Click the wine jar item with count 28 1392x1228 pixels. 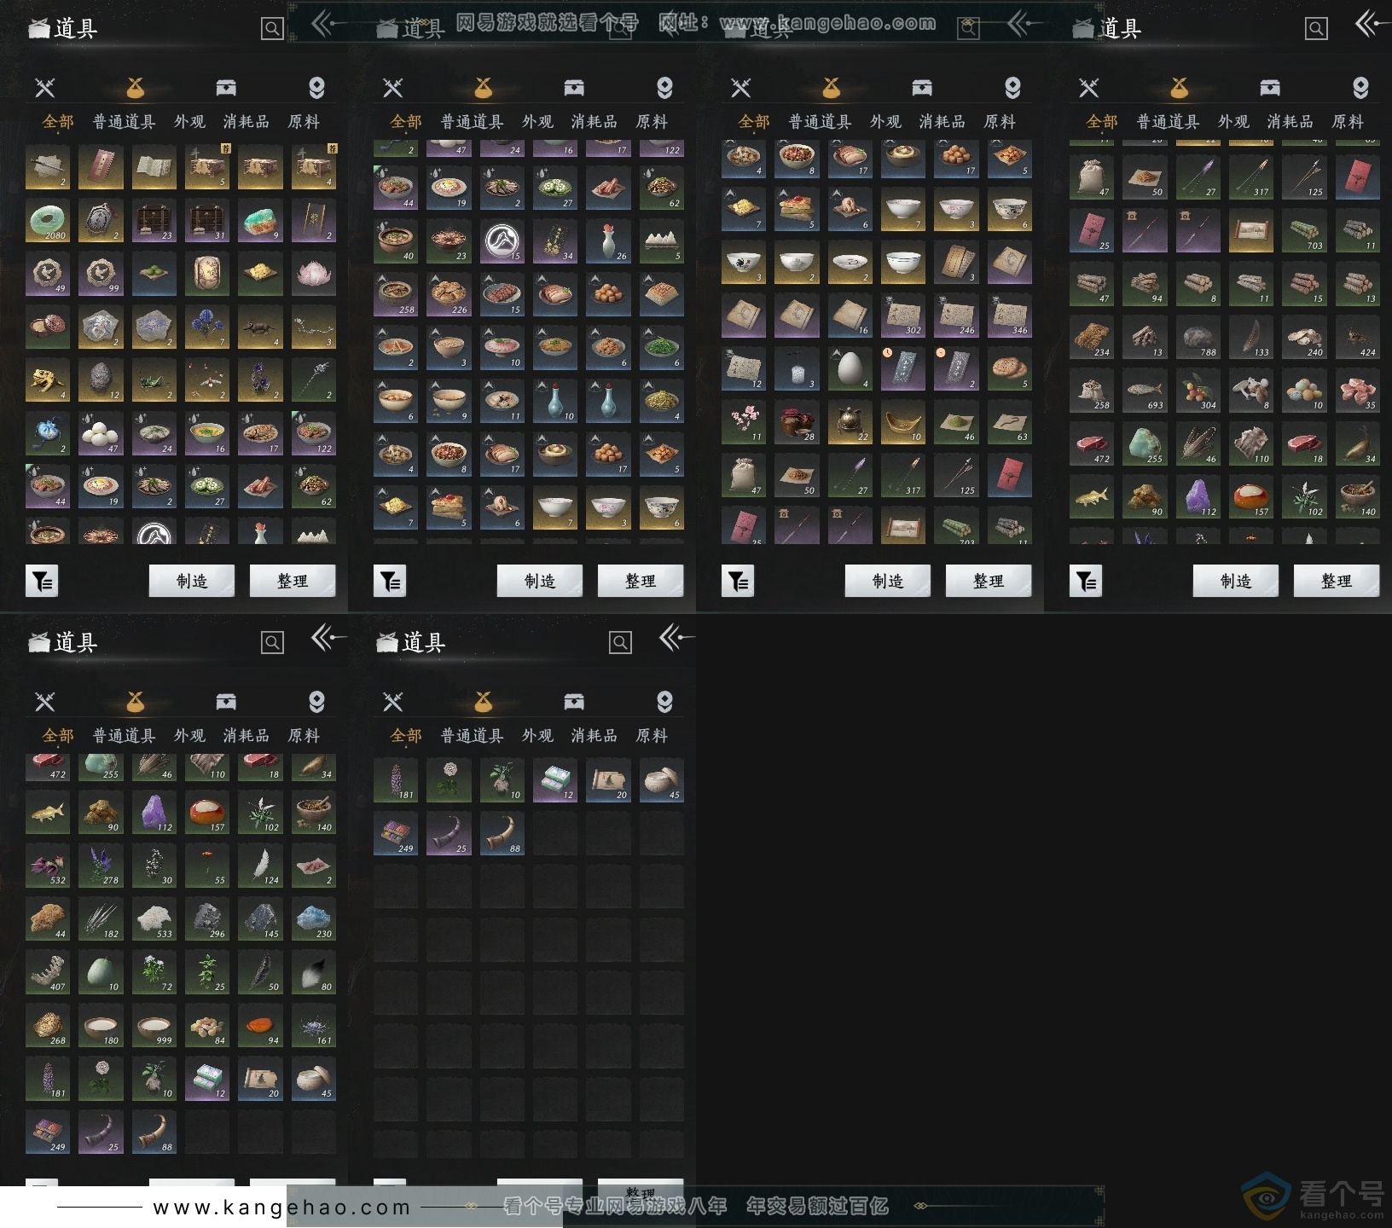797,422
